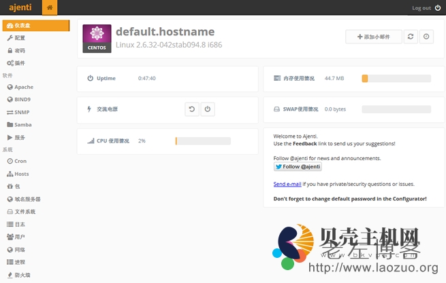Click the 44.7 MB memory value

click(334, 78)
